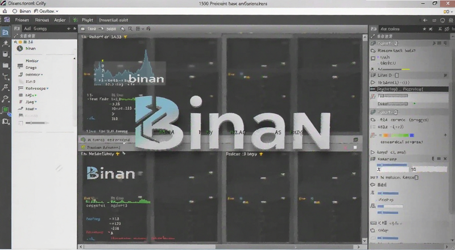Image resolution: width=455 pixels, height=250 pixels.
Task: Click the folder icon left of Tmk in center toolbar
Action: (x=82, y=29)
